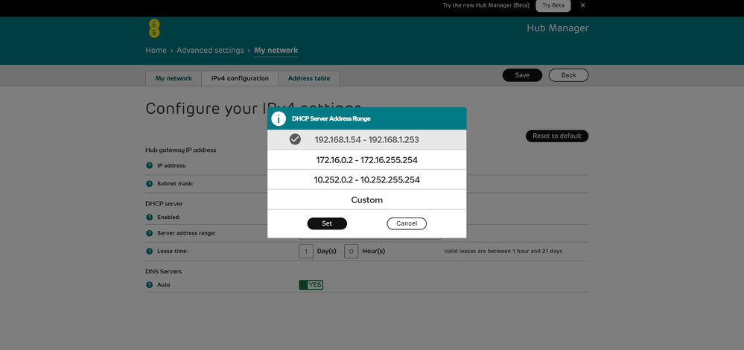Screen dimensions: 744x350
Task: Select the 192.168.1.54 - 192.168.1.253 range
Action: pyautogui.click(x=366, y=139)
